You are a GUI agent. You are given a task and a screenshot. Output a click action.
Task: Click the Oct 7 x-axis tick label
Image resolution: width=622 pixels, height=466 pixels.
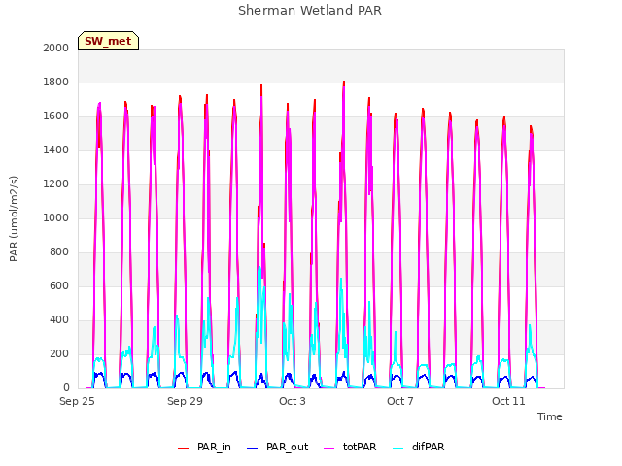(400, 401)
